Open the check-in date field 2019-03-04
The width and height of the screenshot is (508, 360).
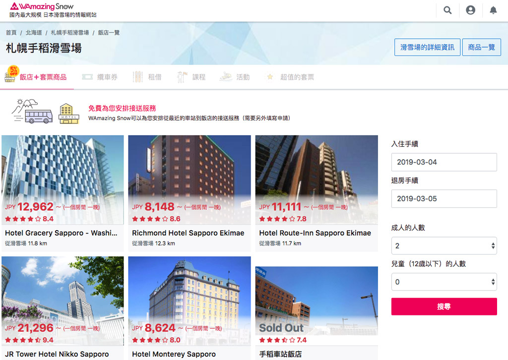pos(444,162)
